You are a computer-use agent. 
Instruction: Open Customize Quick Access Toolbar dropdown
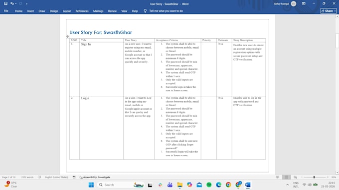(26, 4)
